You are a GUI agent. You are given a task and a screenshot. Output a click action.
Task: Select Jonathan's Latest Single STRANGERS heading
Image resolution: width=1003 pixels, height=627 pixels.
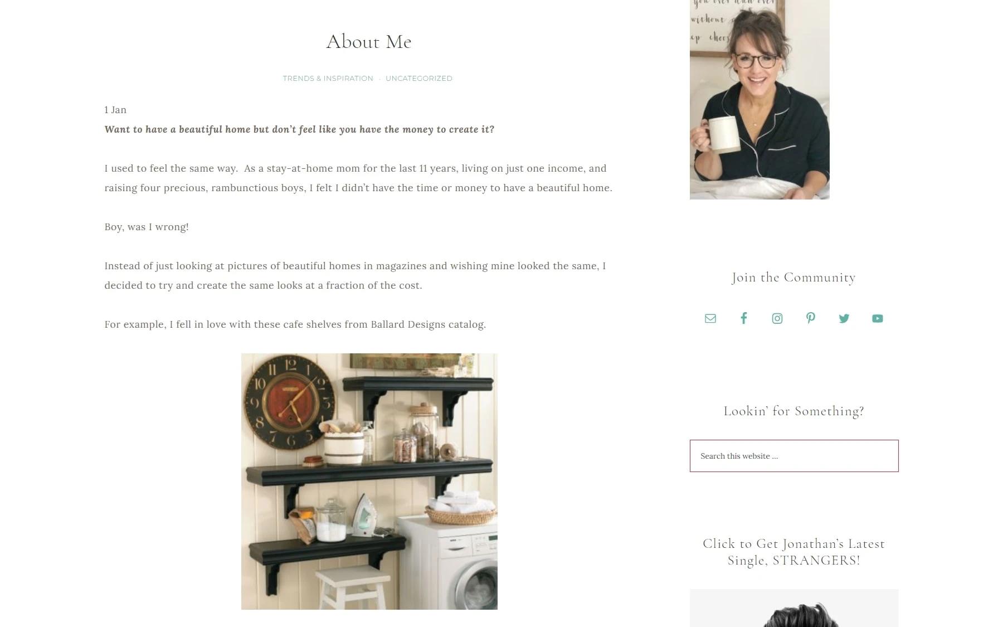(793, 552)
